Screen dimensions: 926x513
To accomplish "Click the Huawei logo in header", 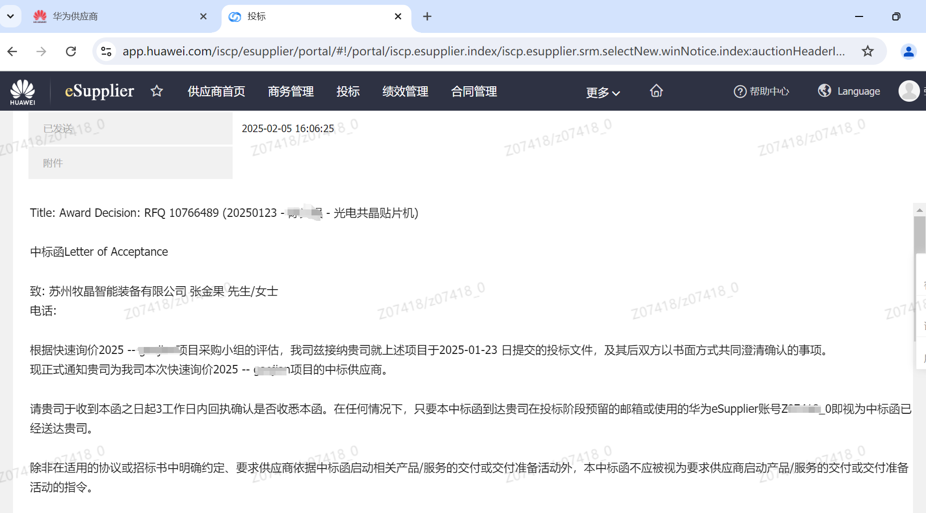I will coord(23,92).
